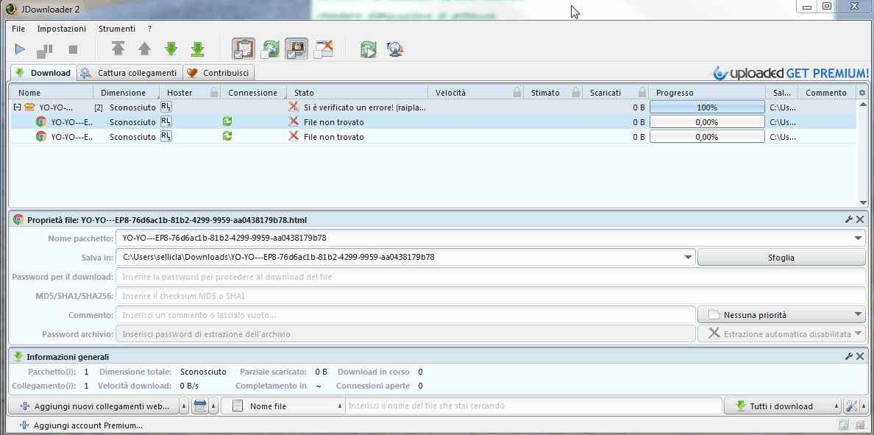Open the Nessuna priorità dropdown
Image resolution: width=874 pixels, height=435 pixels.
coord(781,315)
